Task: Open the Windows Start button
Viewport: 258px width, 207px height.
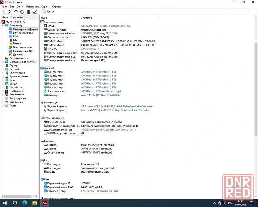Action: click(5, 203)
